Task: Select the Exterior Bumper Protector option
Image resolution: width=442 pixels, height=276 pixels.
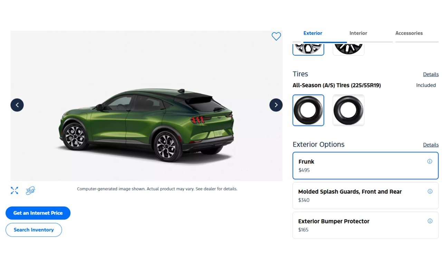Action: (365, 225)
